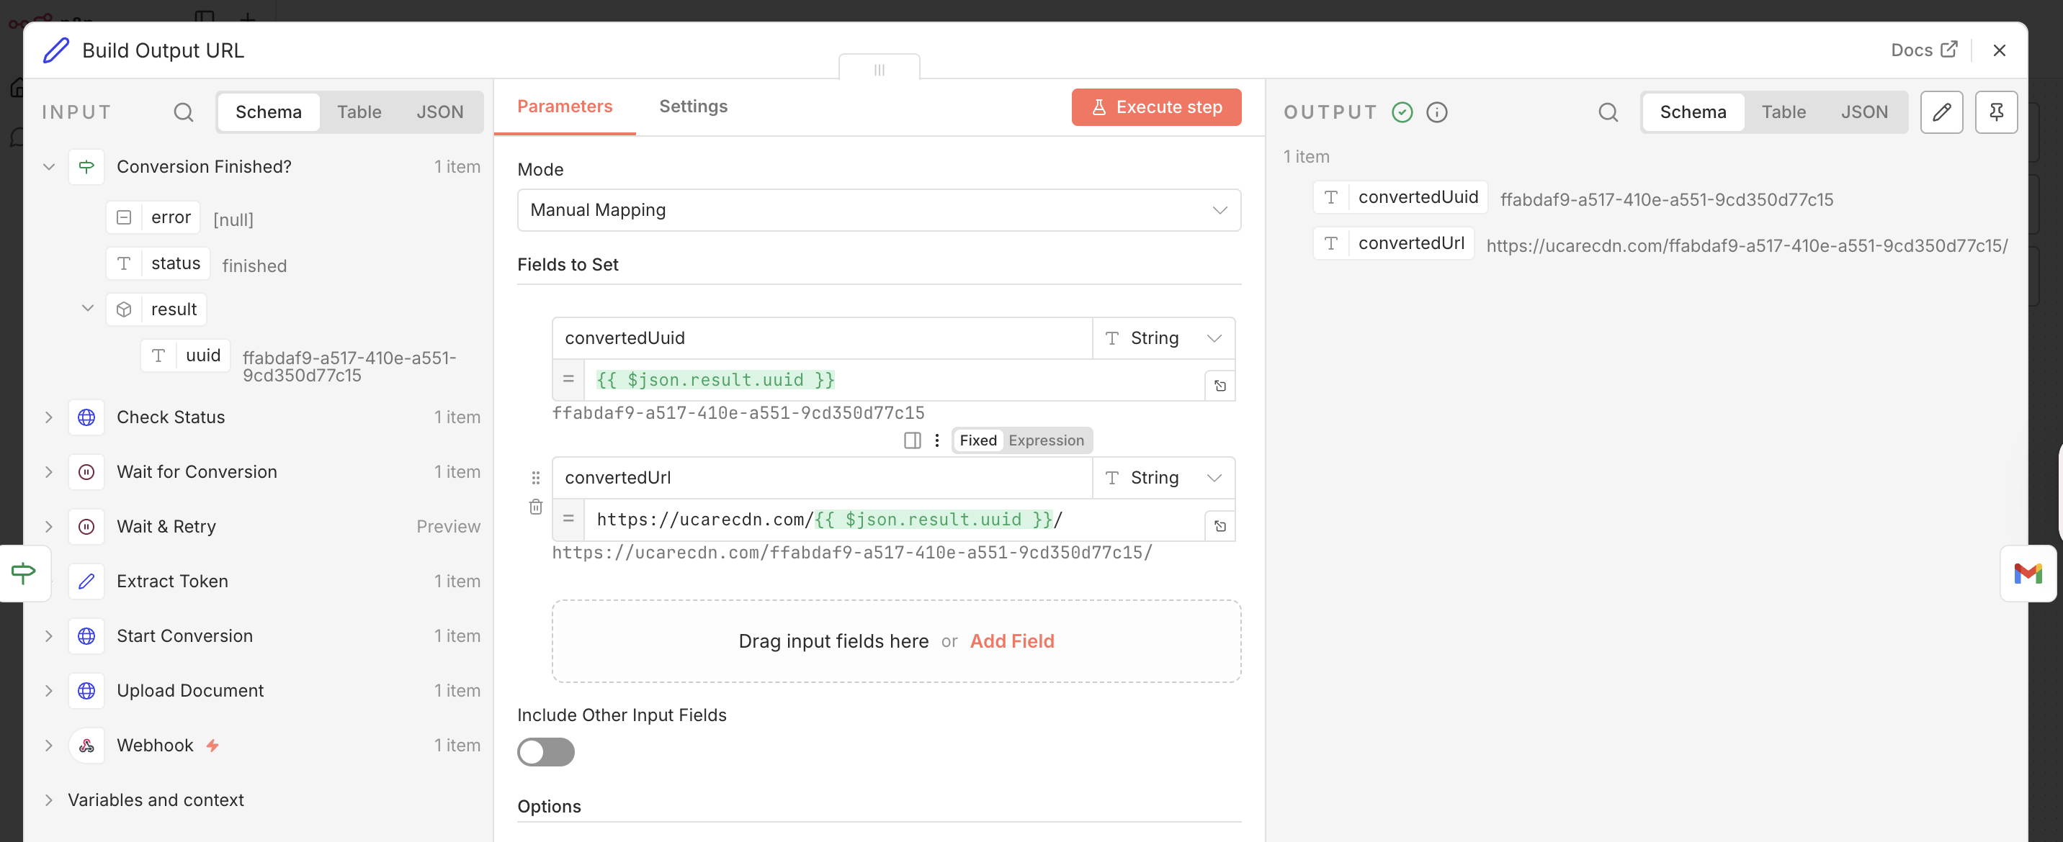The width and height of the screenshot is (2063, 842).
Task: Expand the Wait & Retry node
Action: click(x=49, y=527)
